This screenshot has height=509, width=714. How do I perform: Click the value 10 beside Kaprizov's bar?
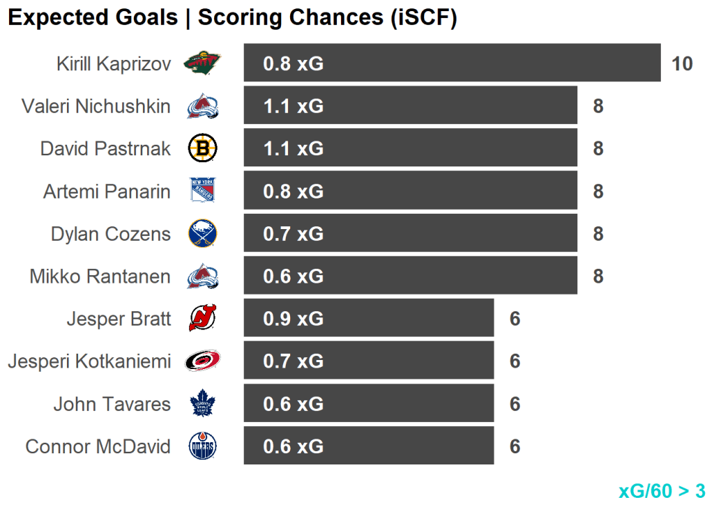tap(682, 64)
